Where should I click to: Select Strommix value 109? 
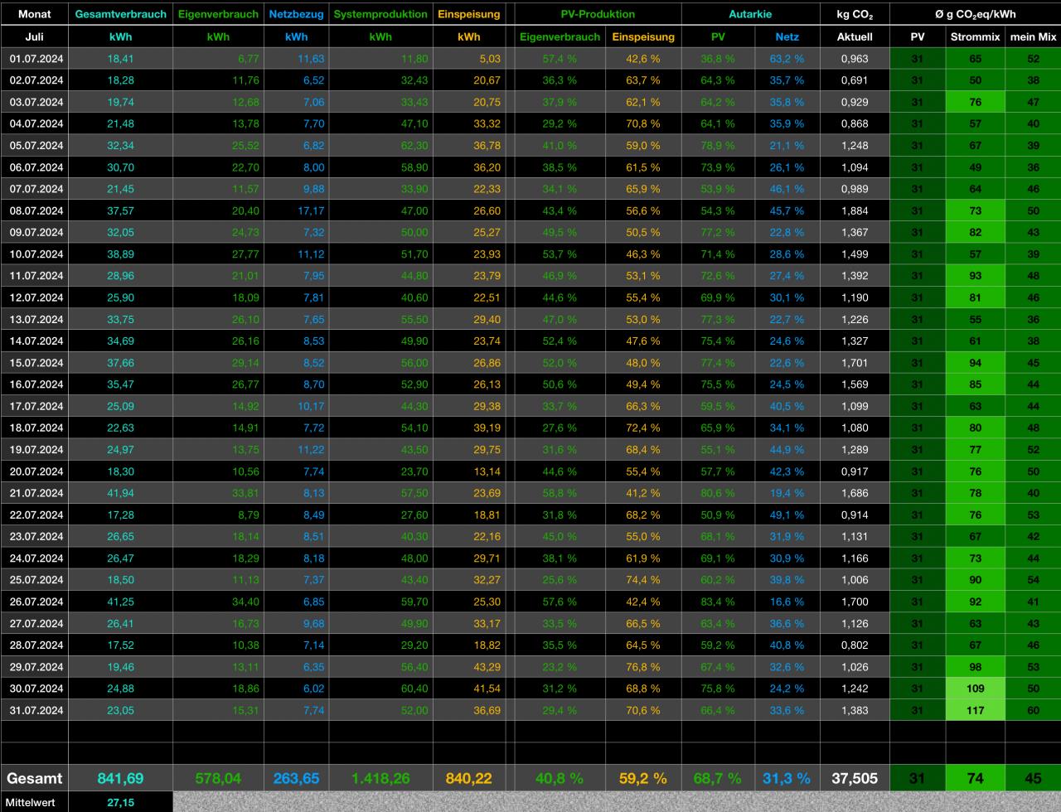(975, 689)
